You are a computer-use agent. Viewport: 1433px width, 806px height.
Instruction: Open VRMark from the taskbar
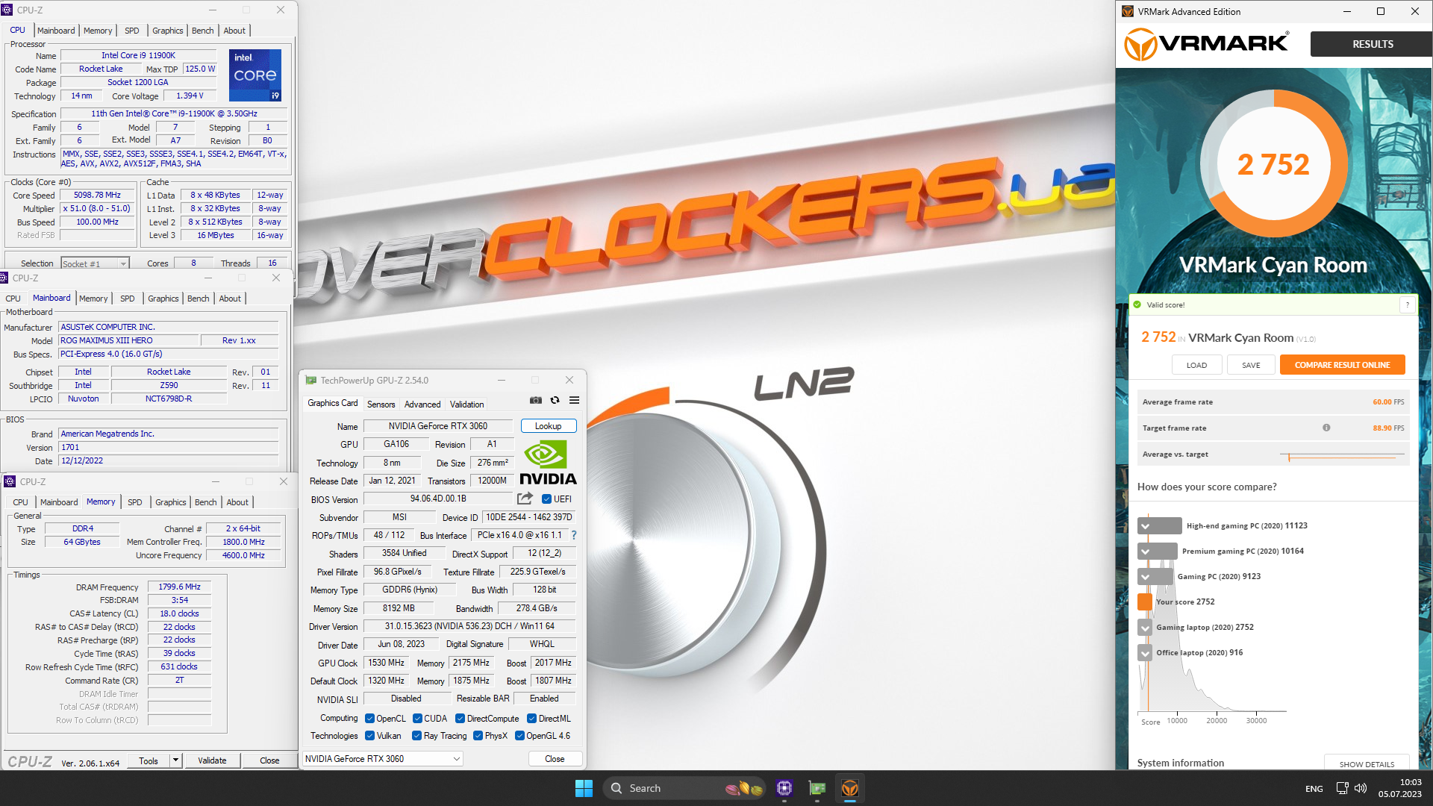(x=850, y=788)
